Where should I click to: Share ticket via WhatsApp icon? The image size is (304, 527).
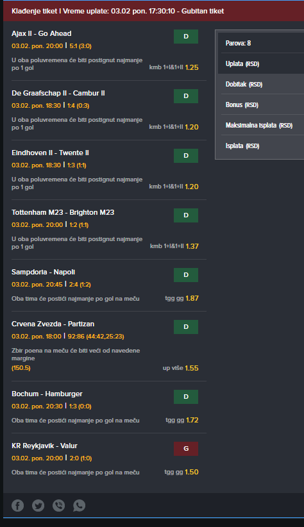pos(79,505)
